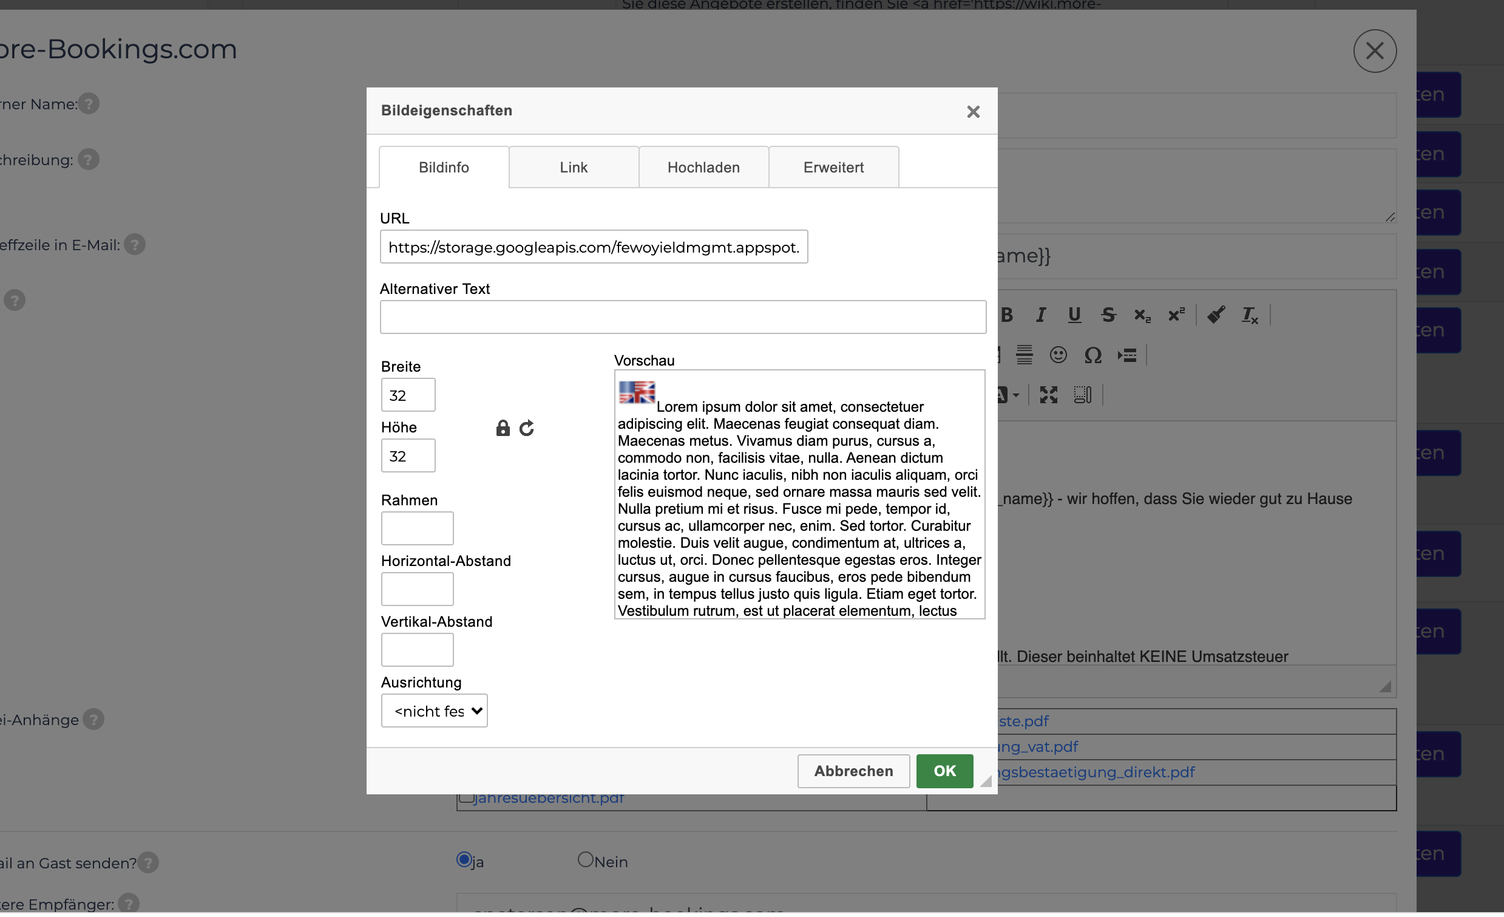Click the Horizontal-Abstand field
This screenshot has height=917, width=1504.
[417, 589]
